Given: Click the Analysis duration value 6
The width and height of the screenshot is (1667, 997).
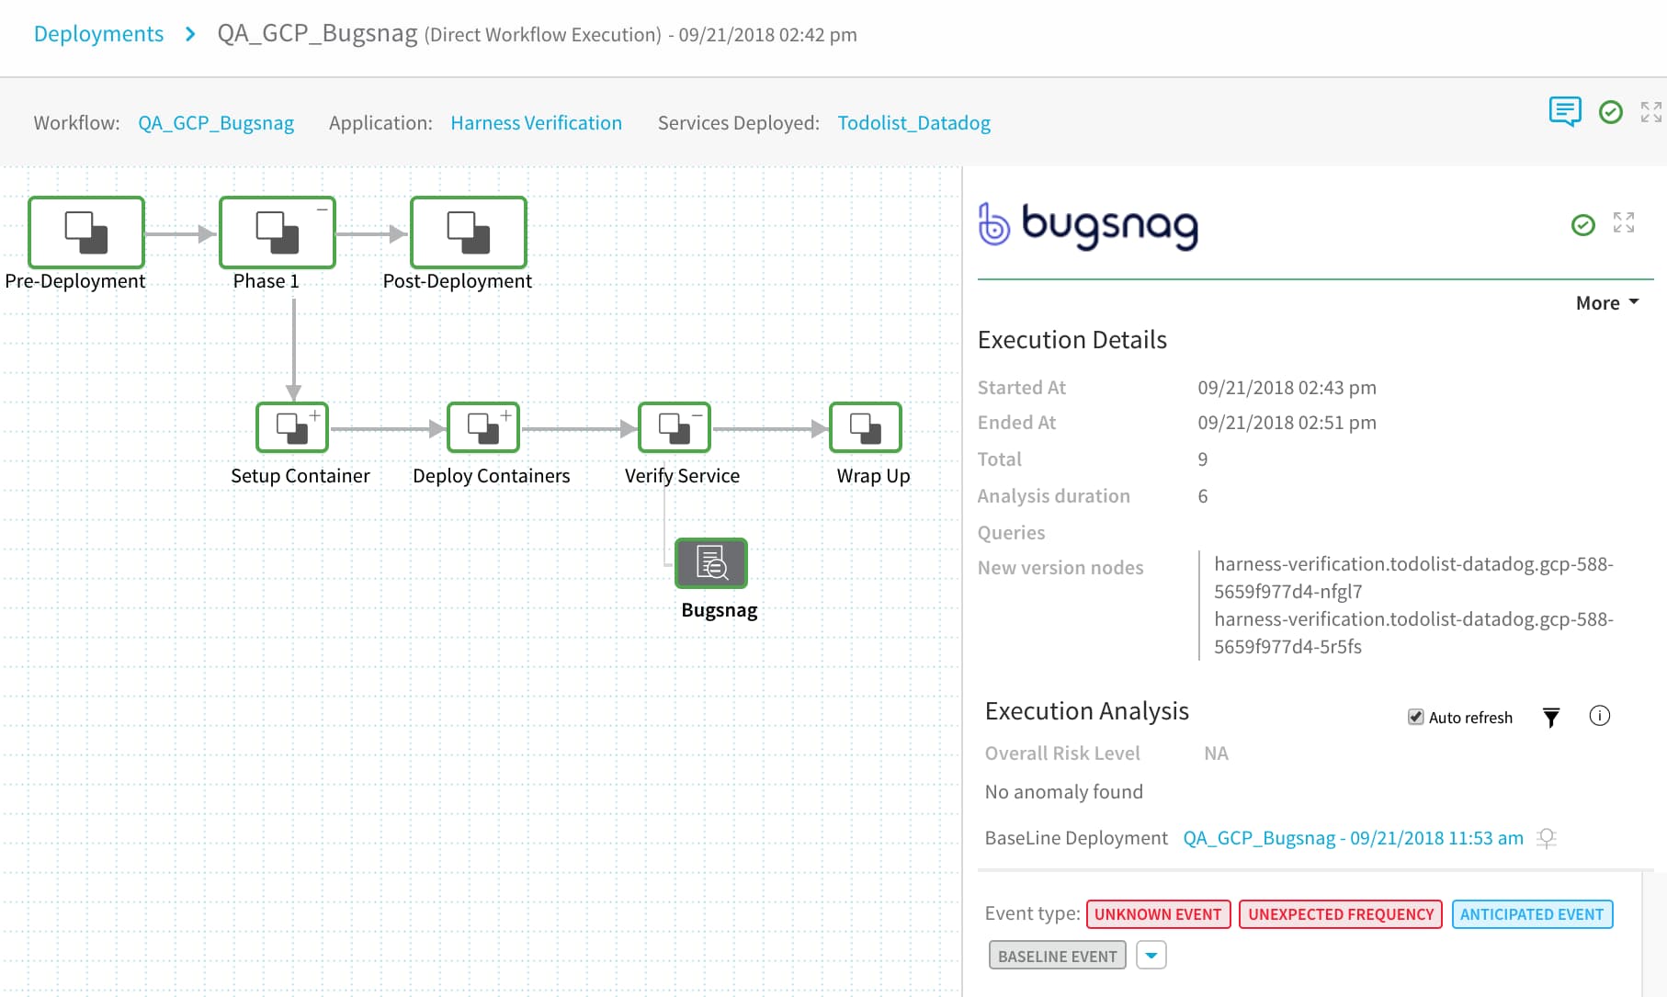Looking at the screenshot, I should coord(1203,496).
